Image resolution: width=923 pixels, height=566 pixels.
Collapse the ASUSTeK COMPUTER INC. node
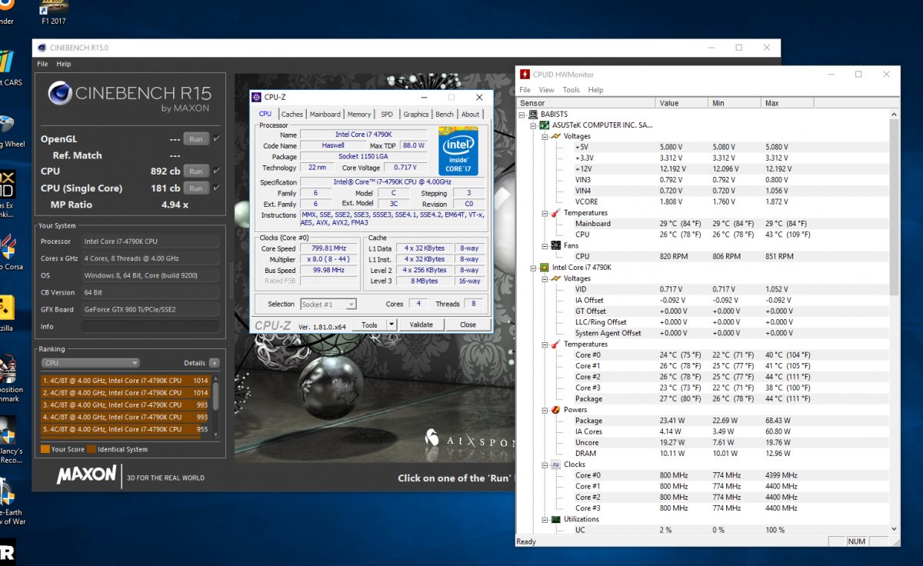(533, 125)
